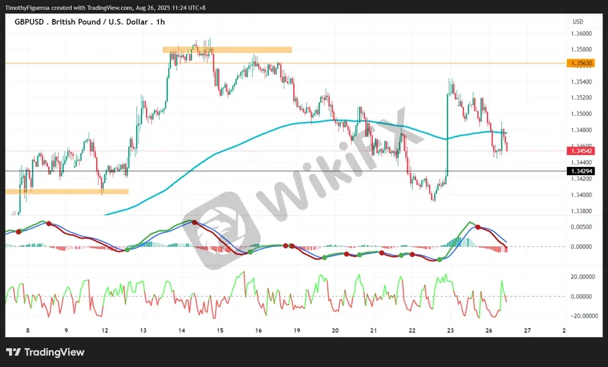
Task: Click the 1.35000 price scale label
Action: 581,114
